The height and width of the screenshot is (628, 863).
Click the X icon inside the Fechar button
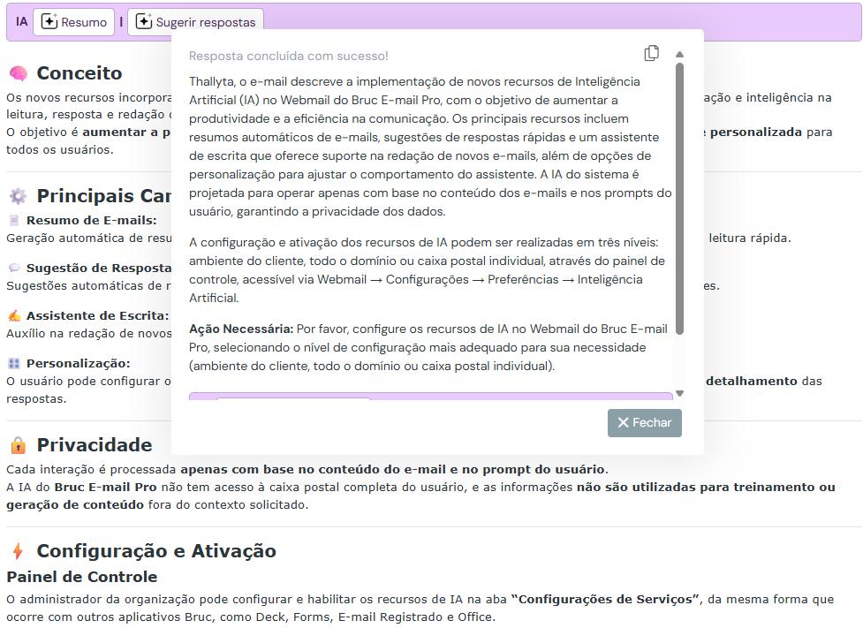click(x=623, y=422)
